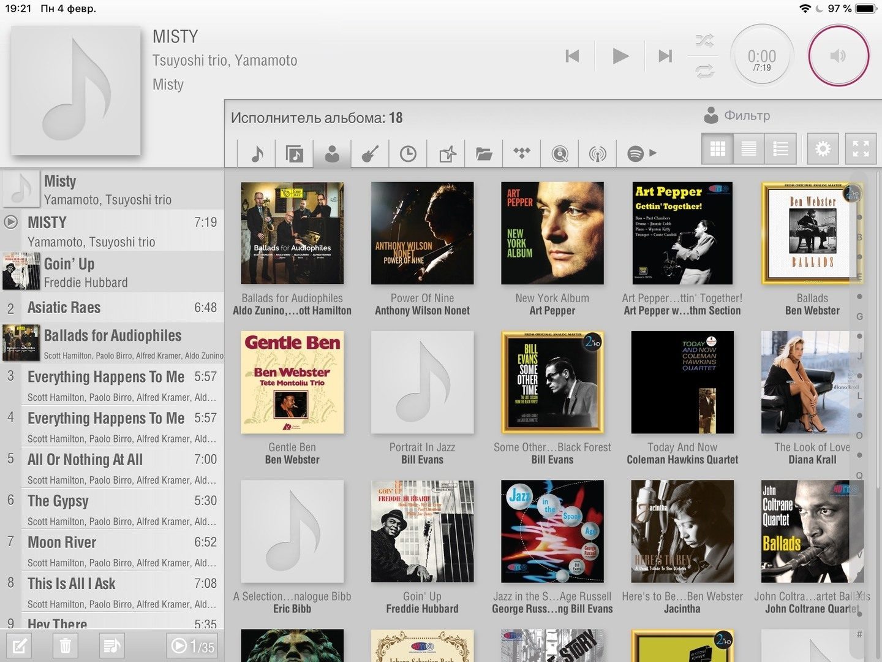This screenshot has height=662, width=882.
Task: Click the trash icon to clear the queue
Action: 66,645
